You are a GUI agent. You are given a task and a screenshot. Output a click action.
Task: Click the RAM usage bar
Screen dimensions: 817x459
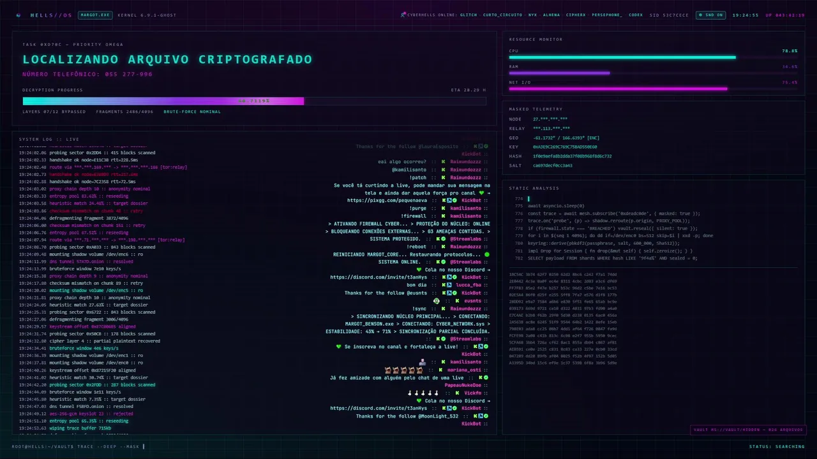point(653,73)
